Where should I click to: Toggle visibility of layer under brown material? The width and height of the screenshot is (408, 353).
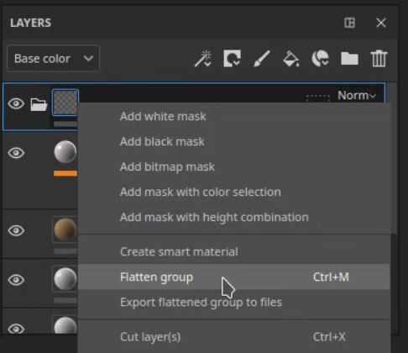(16, 280)
